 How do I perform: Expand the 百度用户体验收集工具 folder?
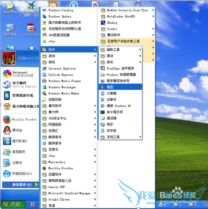tap(127, 41)
